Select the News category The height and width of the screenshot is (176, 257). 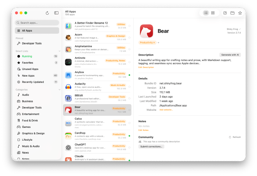[37, 153]
